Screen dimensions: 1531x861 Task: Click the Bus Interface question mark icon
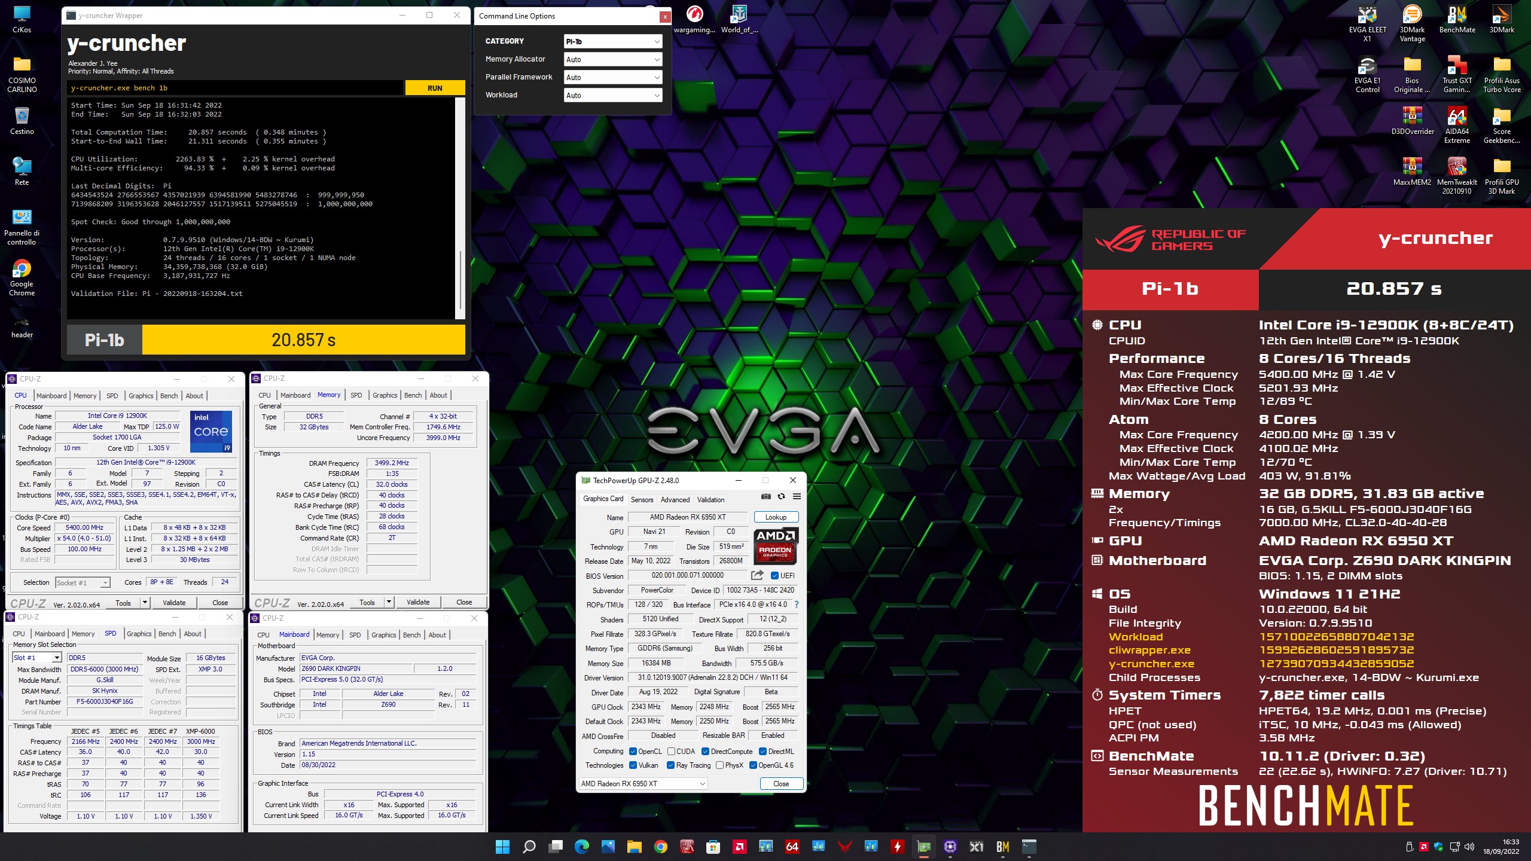coord(797,604)
